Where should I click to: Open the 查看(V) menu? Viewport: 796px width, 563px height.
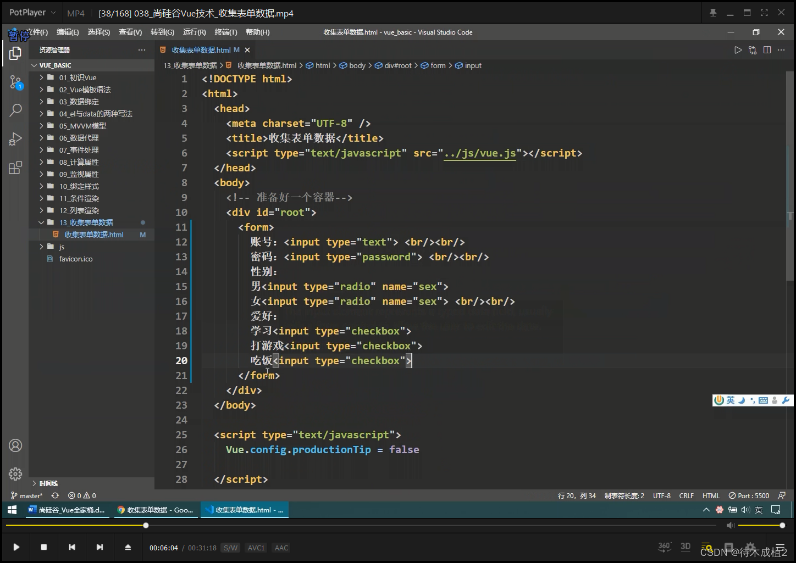pyautogui.click(x=130, y=32)
